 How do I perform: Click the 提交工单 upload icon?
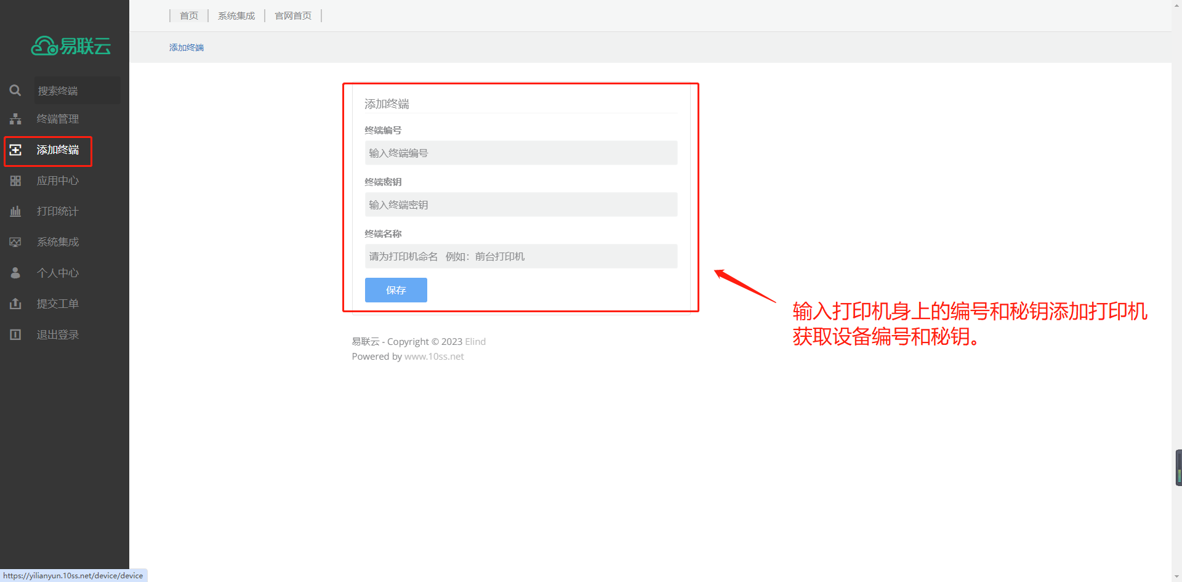click(15, 304)
